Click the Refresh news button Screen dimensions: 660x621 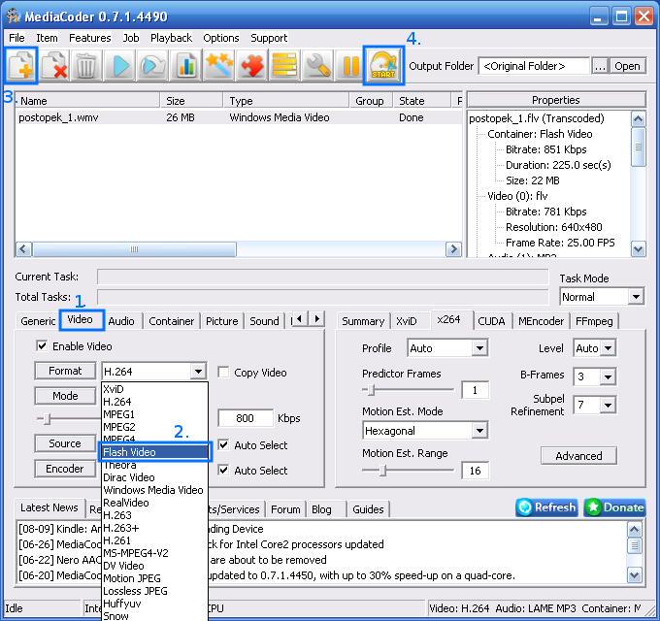click(x=546, y=507)
